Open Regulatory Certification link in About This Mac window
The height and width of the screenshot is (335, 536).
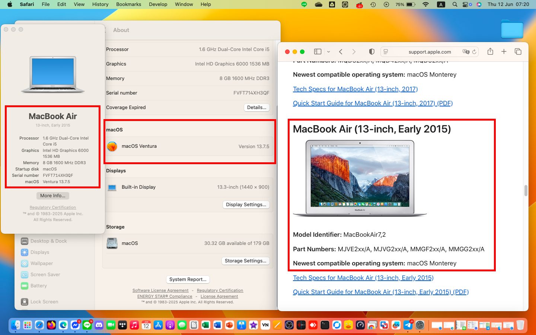[x=53, y=207]
